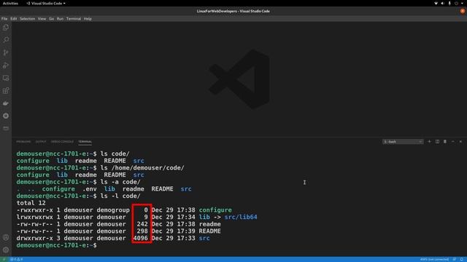This screenshot has height=262, width=467.
Task: Switch to the Problems panel tab
Action: [x=23, y=142]
